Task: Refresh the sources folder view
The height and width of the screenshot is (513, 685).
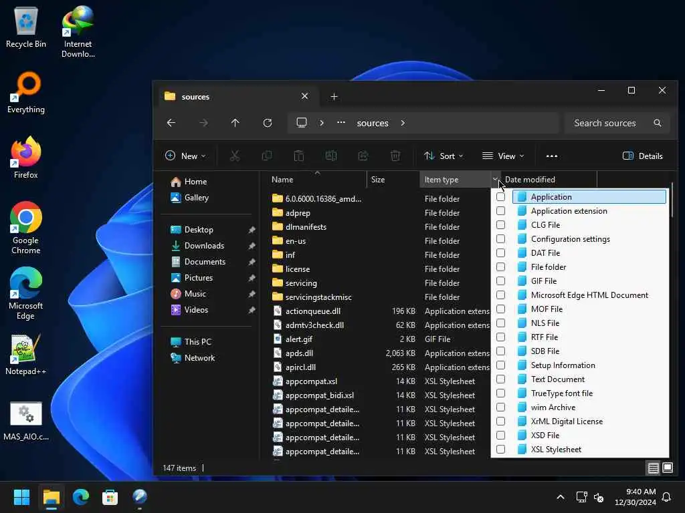Action: click(268, 123)
